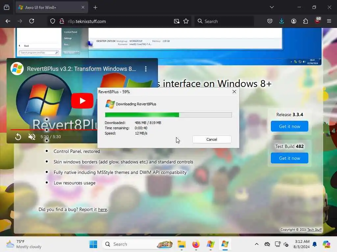
Task: Go forward with the forward arrow button
Action: coord(20,21)
